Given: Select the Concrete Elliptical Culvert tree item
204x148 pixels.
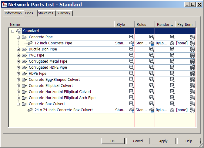Looking at the screenshot, I should [51, 86].
